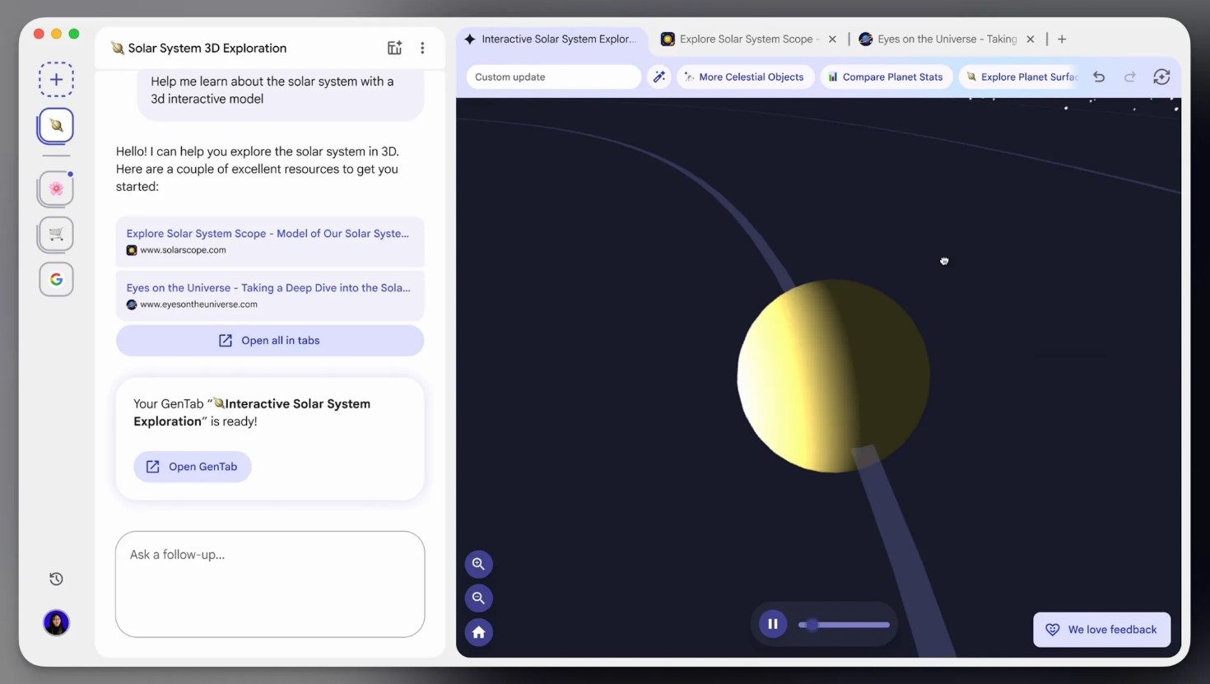Select the Compare Planet Stats suggestion
The width and height of the screenshot is (1210, 684).
[x=886, y=77]
